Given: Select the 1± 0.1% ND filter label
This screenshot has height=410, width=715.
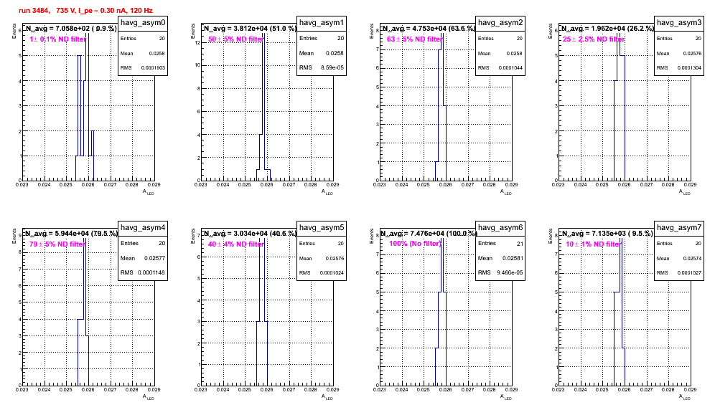Looking at the screenshot, I should click(58, 39).
